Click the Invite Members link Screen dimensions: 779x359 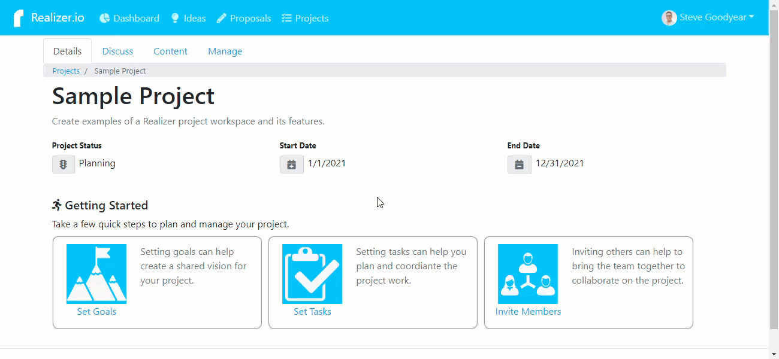(x=528, y=312)
